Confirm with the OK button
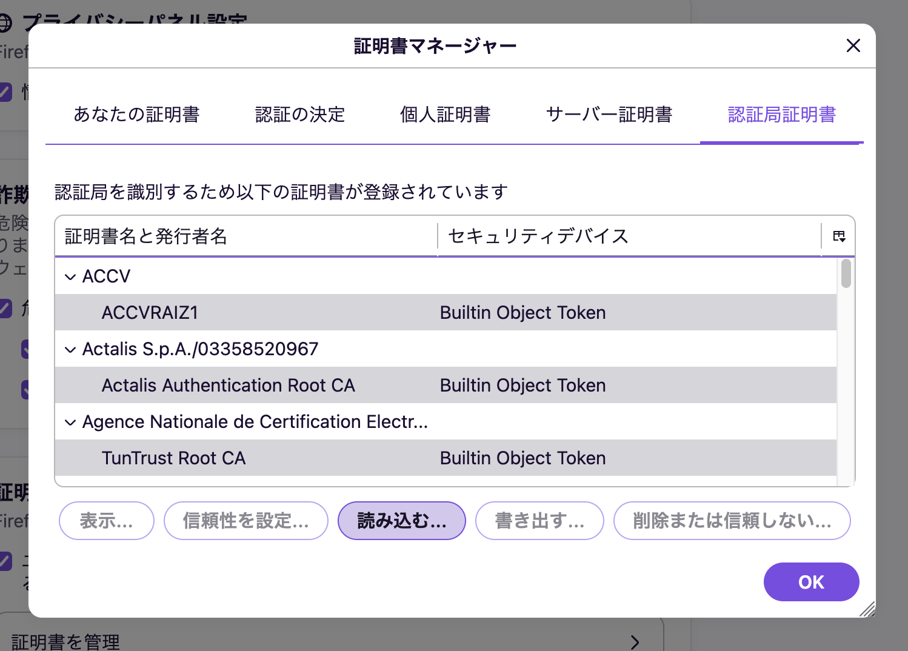Image resolution: width=908 pixels, height=651 pixels. tap(811, 582)
